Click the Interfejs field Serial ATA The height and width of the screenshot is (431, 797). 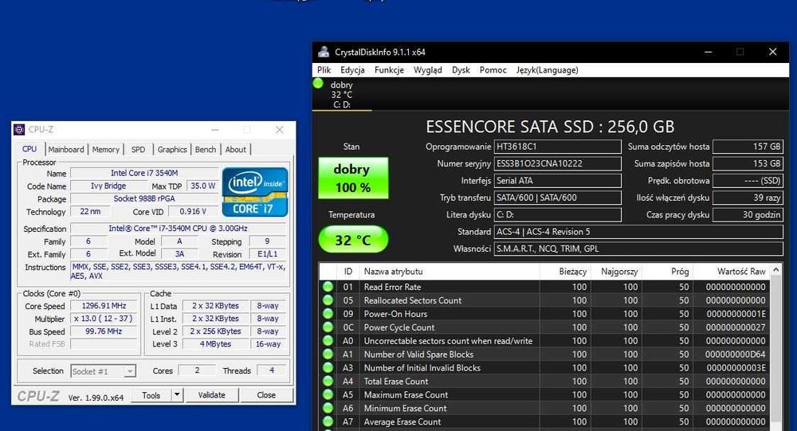tap(558, 181)
